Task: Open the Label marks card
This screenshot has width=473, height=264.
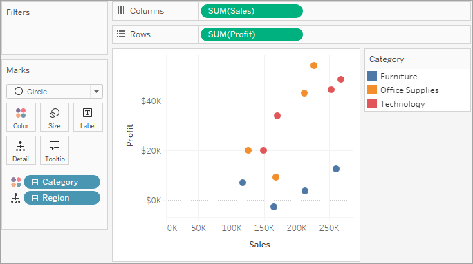Action: (88, 117)
